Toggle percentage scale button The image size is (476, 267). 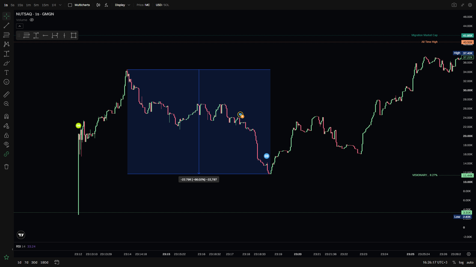pos(454,262)
